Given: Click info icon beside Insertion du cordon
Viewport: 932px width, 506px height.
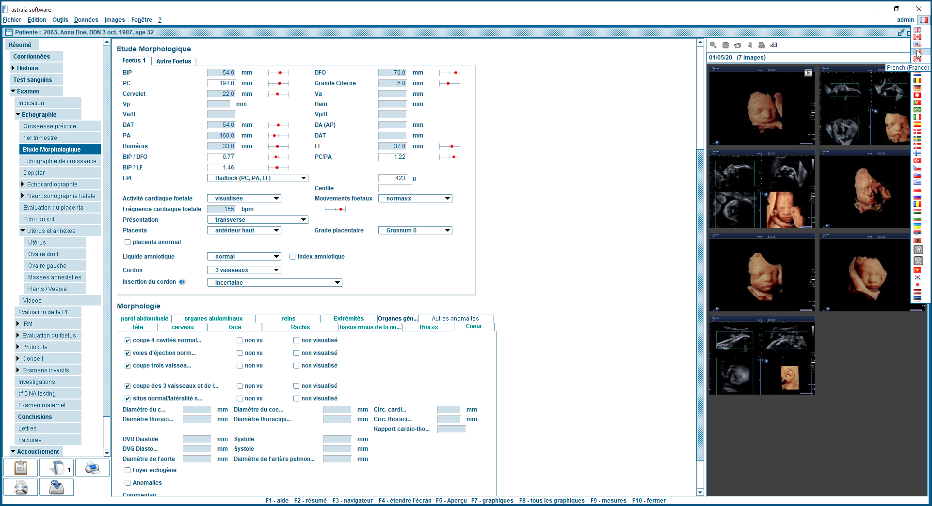Looking at the screenshot, I should point(182,282).
